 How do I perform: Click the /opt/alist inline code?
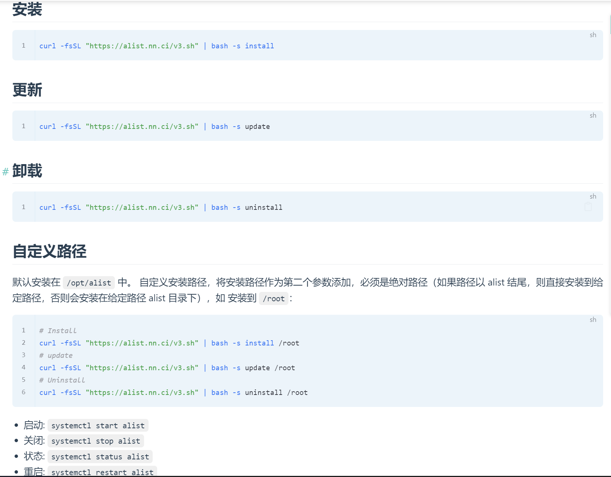[89, 283]
